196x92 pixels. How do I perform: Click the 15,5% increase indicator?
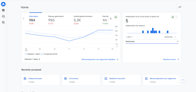click(105, 24)
